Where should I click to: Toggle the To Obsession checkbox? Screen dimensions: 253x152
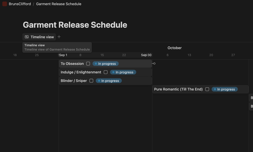pos(88,64)
